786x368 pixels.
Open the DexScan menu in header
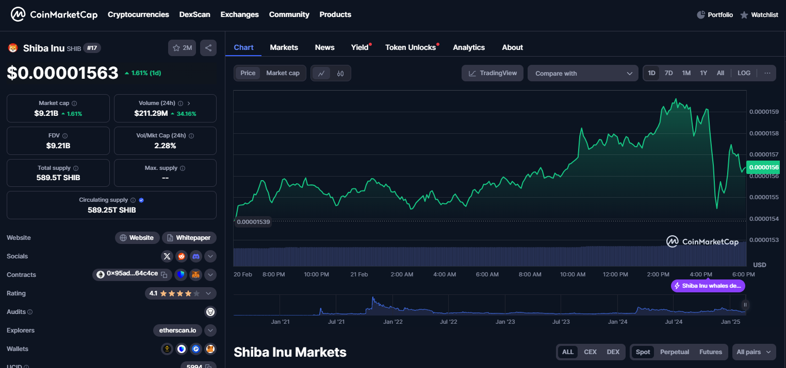tap(195, 14)
